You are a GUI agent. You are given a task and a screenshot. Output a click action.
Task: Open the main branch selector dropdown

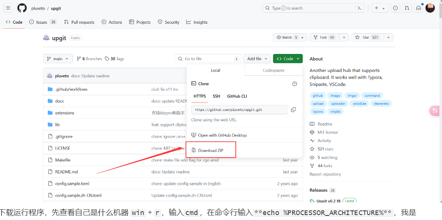tap(58, 59)
